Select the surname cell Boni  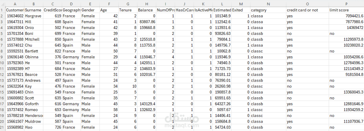coord(33,33)
